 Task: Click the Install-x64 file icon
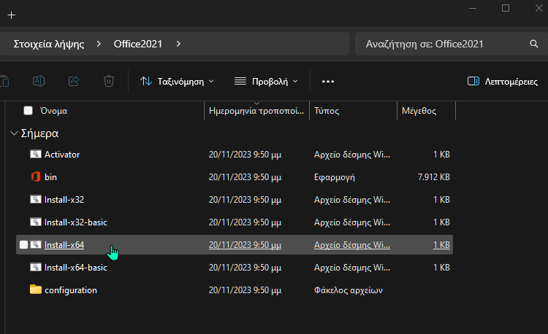tap(36, 245)
